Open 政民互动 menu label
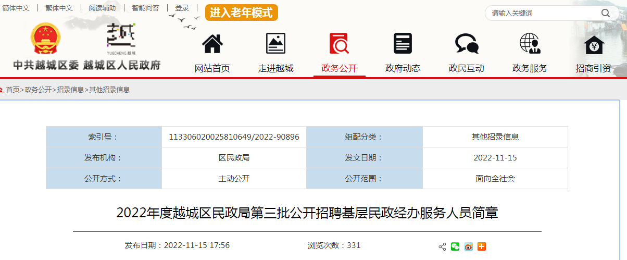This screenshot has height=260, width=627. [467, 68]
